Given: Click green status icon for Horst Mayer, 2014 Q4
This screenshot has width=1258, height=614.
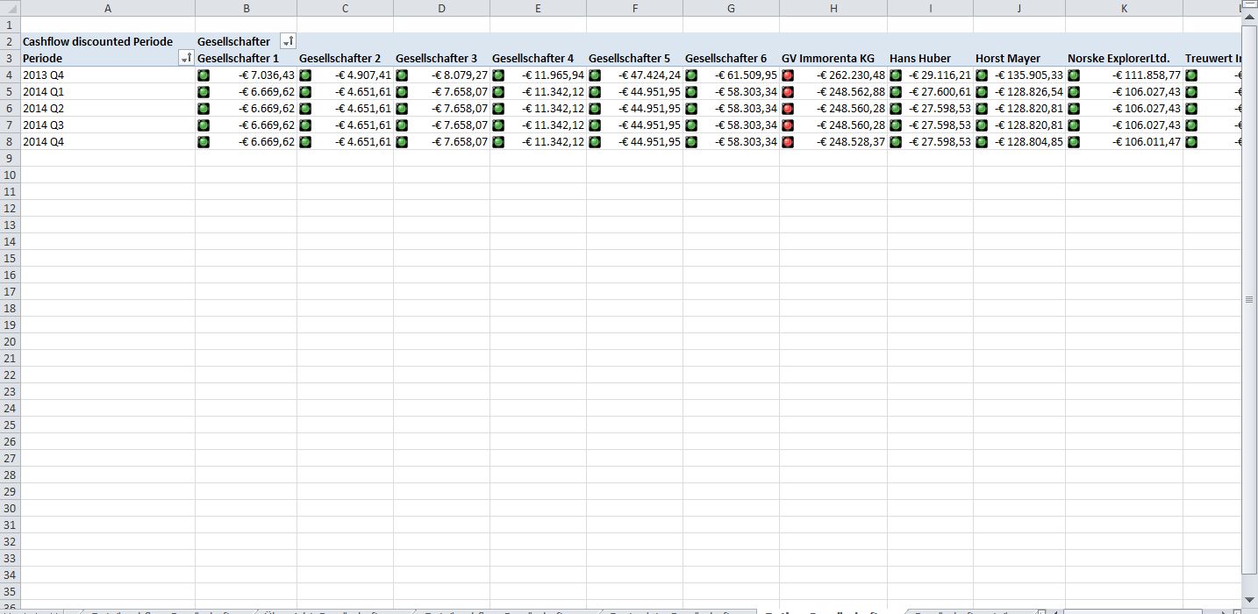Looking at the screenshot, I should pos(982,142).
